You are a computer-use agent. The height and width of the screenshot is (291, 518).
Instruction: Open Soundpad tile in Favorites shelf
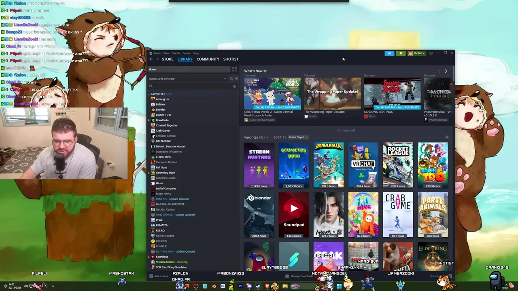[294, 215]
